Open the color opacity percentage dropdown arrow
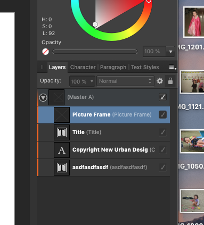 tap(170, 52)
